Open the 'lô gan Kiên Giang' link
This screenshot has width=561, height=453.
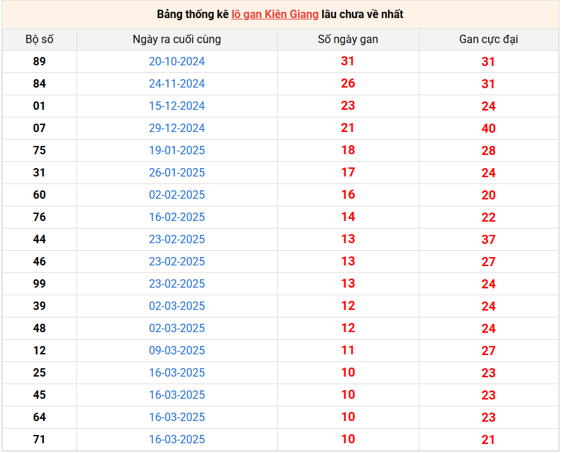tap(275, 15)
